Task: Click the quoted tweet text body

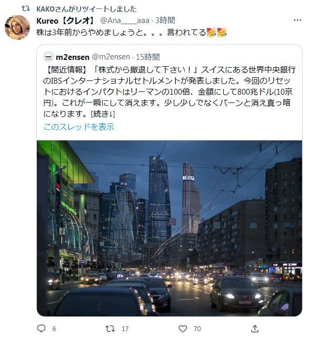Action: tap(169, 91)
